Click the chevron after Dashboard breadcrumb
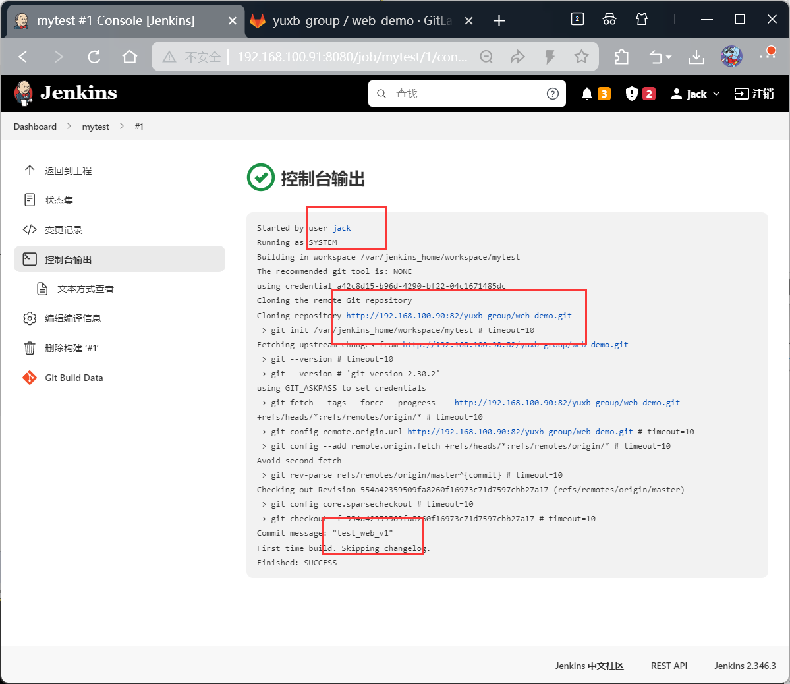The image size is (790, 684). tap(69, 126)
